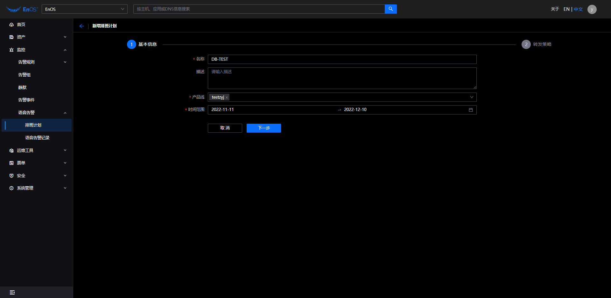Click the blue search magnifier button

(x=391, y=9)
